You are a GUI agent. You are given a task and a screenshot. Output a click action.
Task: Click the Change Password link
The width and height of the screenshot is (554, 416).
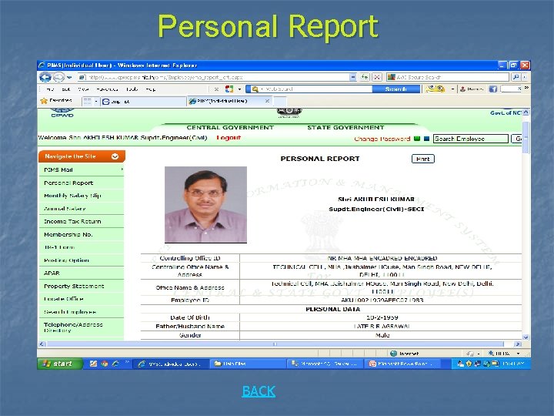point(382,139)
